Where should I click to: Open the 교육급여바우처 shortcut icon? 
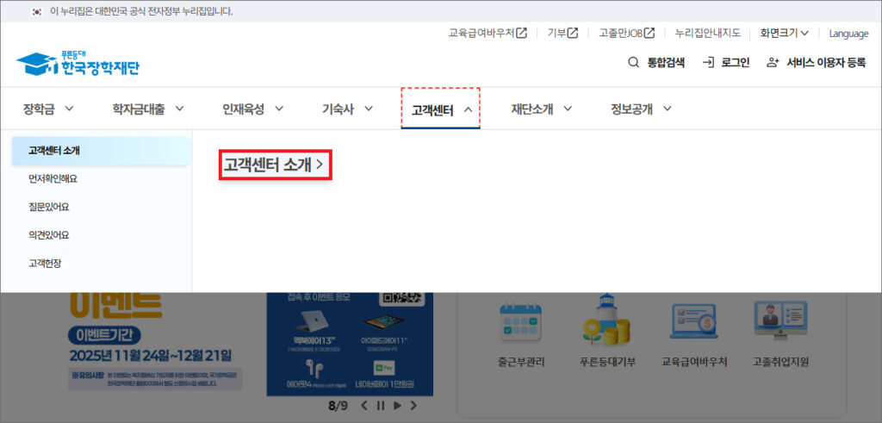[693, 325]
